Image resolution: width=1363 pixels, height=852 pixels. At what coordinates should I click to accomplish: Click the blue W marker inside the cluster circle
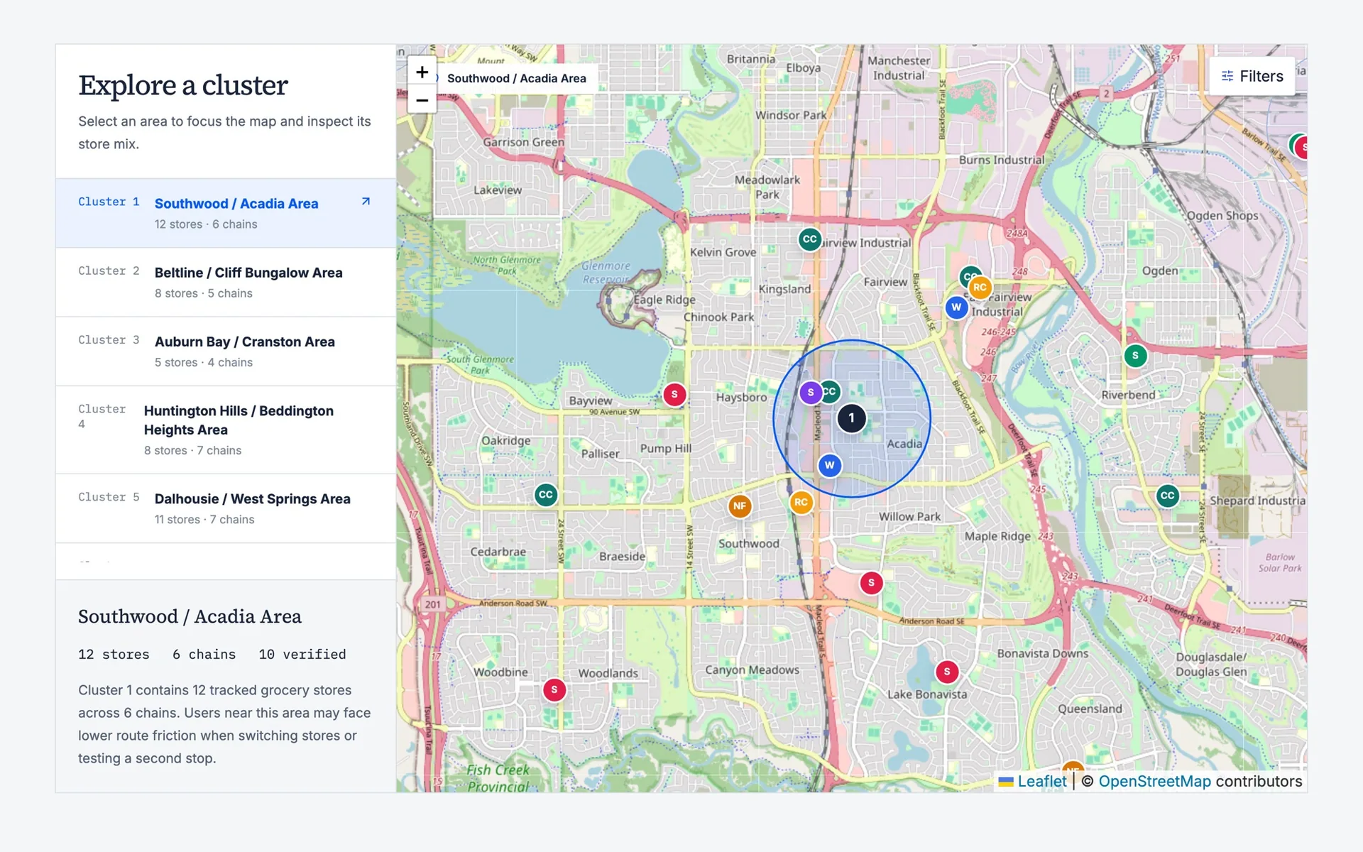(x=829, y=466)
